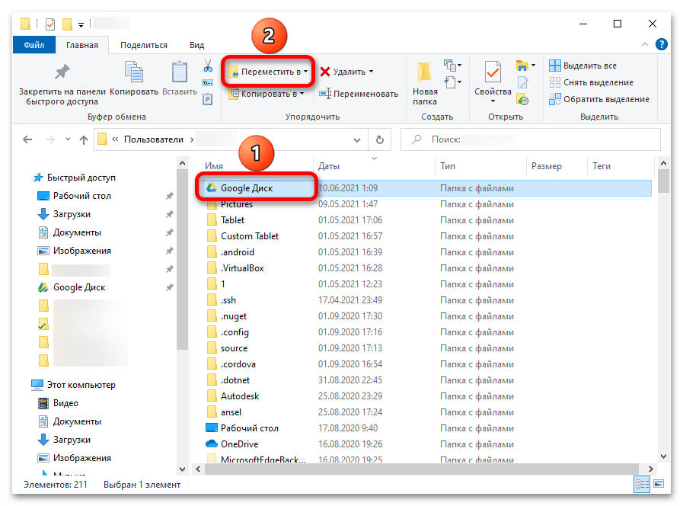Switch to the Поделиться tab
Viewport: 683px width, 506px height.
(x=144, y=45)
